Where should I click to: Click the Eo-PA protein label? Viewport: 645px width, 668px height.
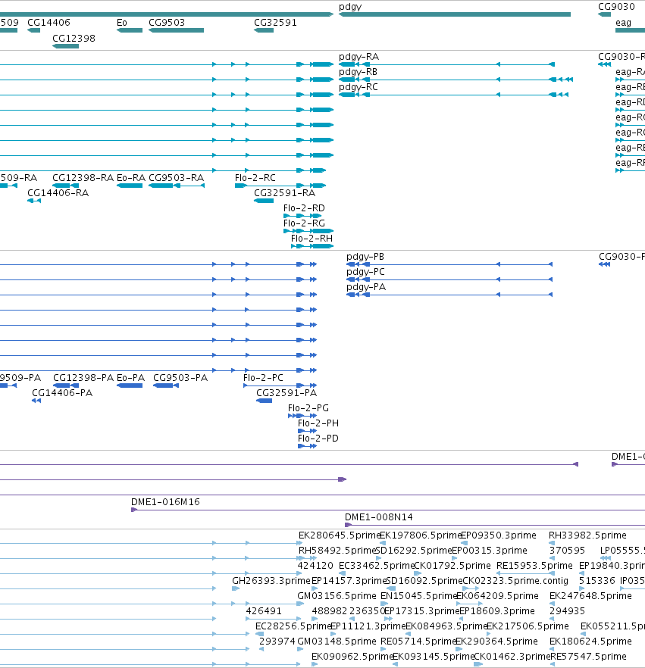click(x=131, y=377)
